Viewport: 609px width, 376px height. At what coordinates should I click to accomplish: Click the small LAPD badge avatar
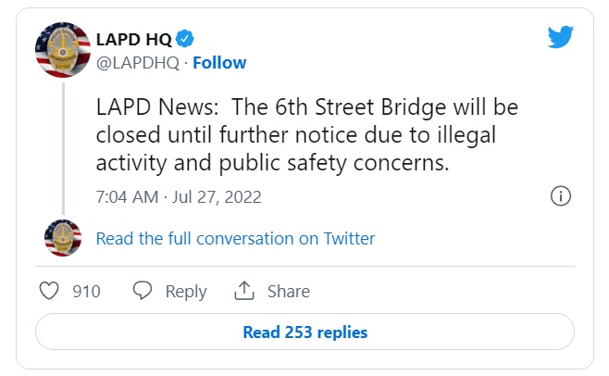pos(62,238)
